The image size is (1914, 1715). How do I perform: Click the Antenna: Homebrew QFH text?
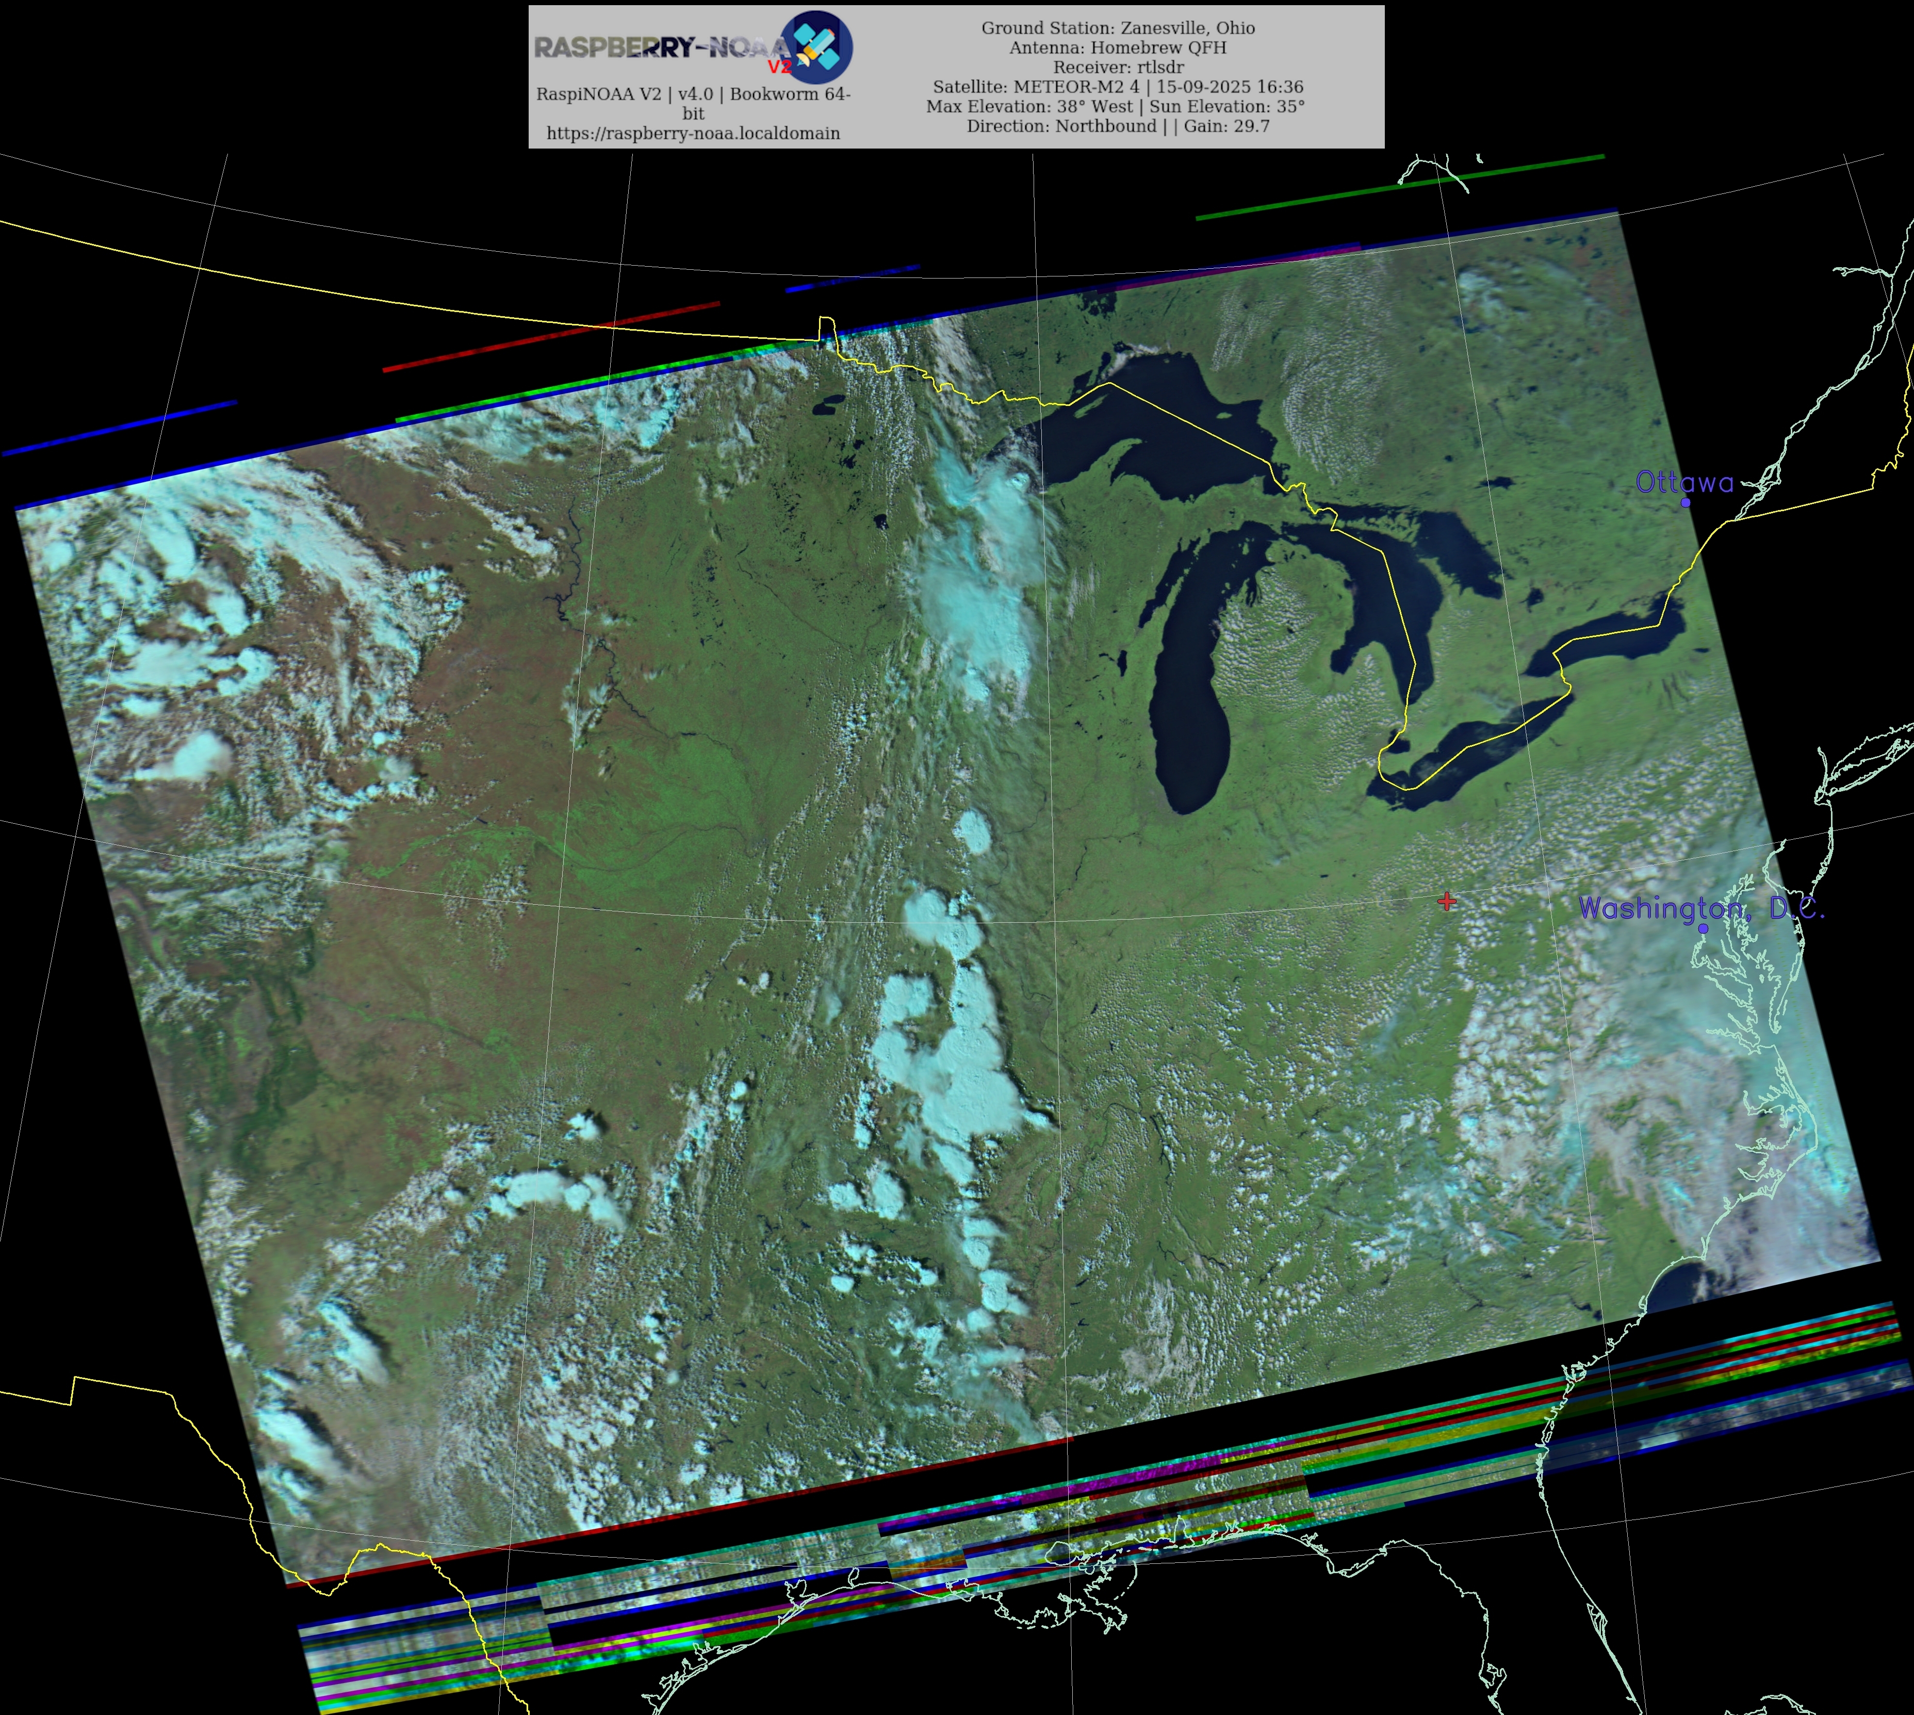coord(1118,48)
